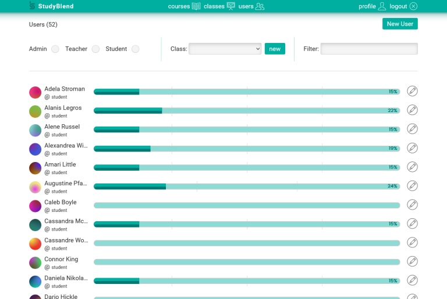Open the profile link
447x299 pixels.
click(x=367, y=6)
